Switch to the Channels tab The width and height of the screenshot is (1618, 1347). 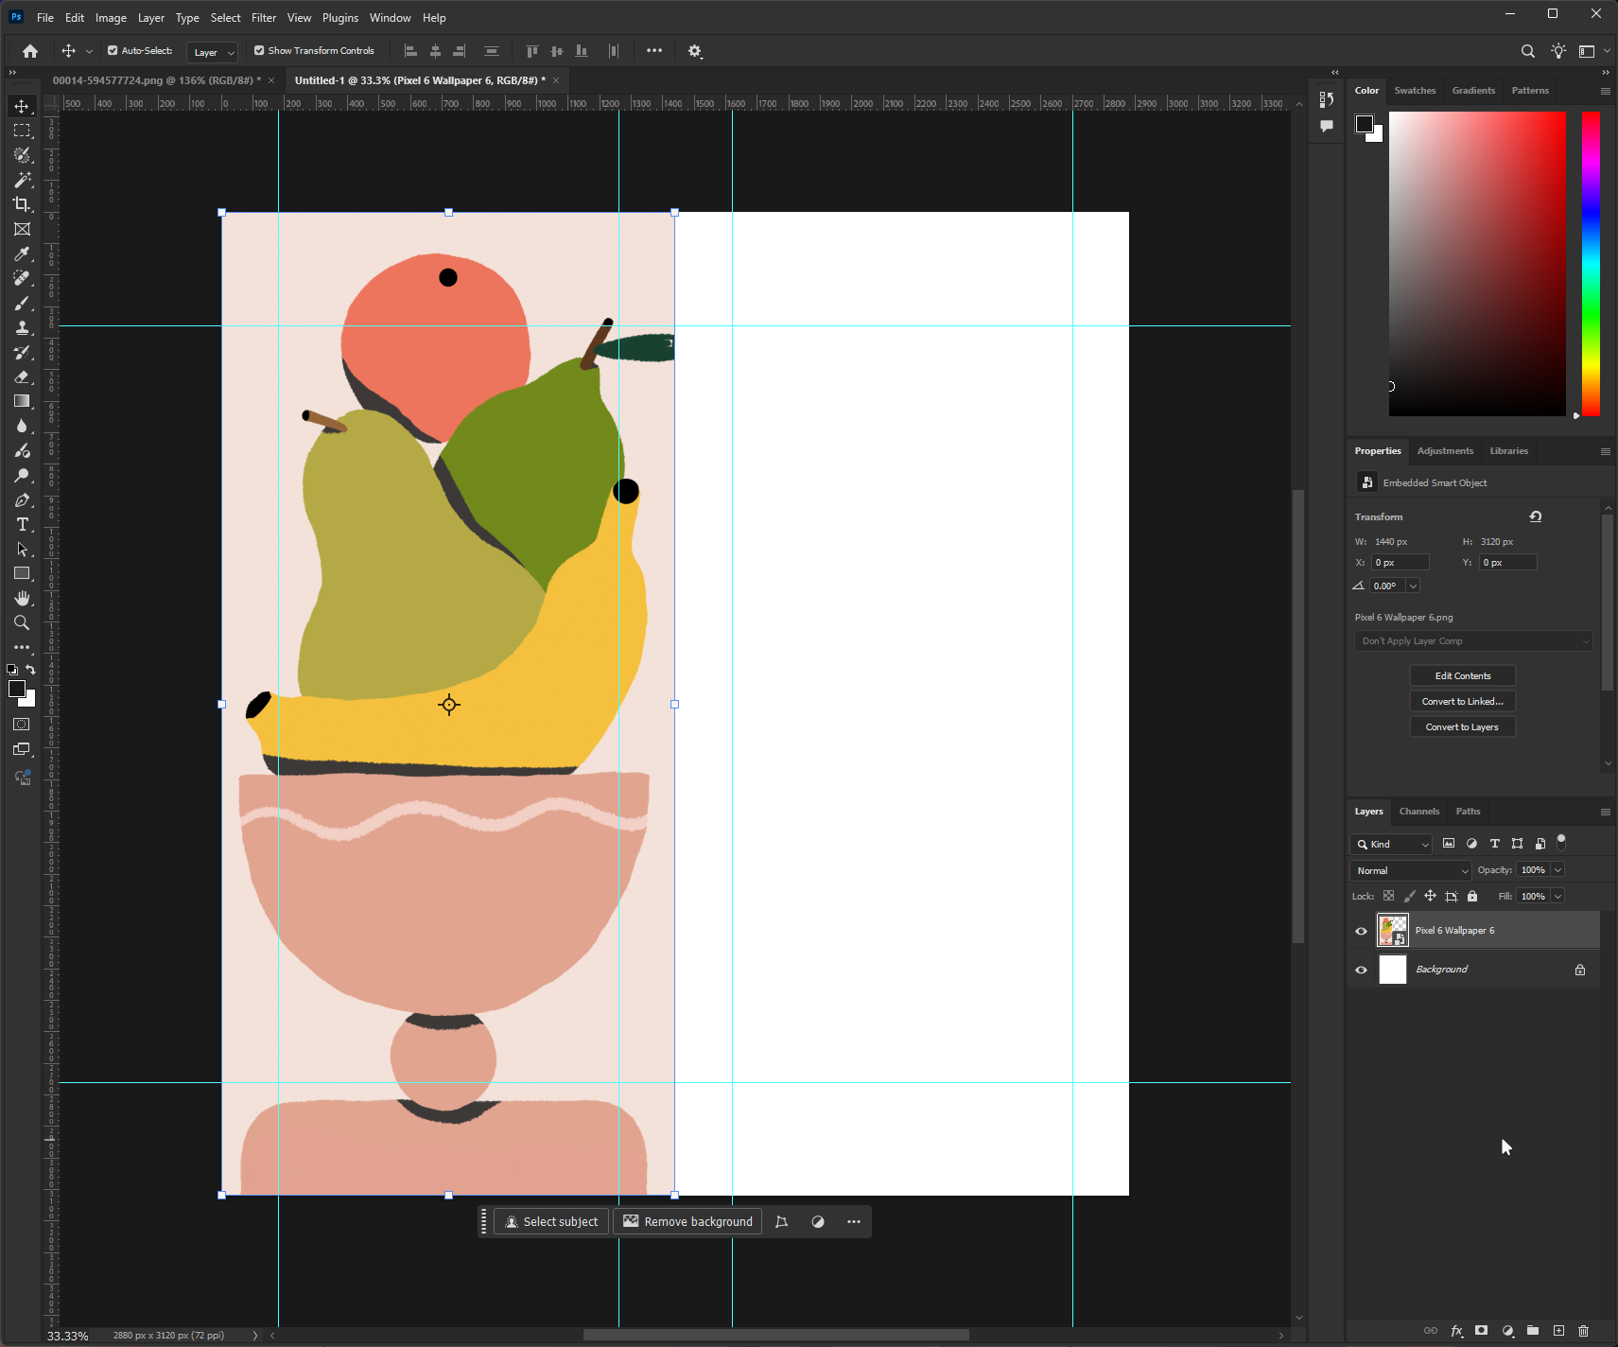[1418, 812]
